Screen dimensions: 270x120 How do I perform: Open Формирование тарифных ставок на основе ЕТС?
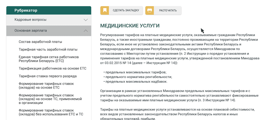(x=46, y=86)
